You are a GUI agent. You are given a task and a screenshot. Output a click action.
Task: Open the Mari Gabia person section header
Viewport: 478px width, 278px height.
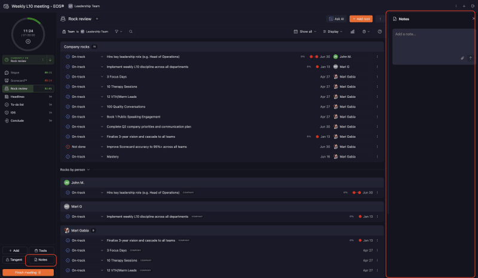tap(222, 230)
